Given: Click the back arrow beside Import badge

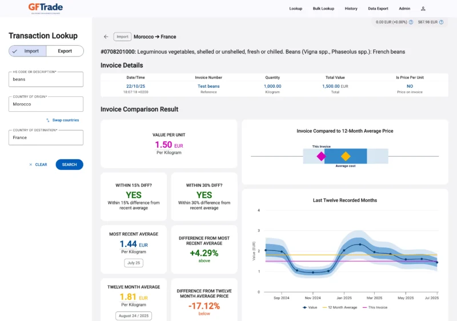Looking at the screenshot, I should click(x=106, y=36).
